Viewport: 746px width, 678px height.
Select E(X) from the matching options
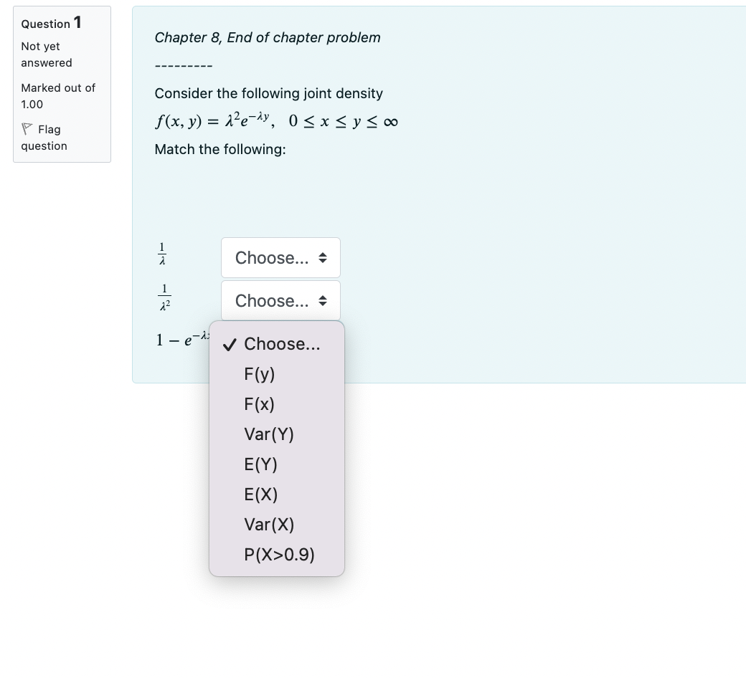point(260,495)
